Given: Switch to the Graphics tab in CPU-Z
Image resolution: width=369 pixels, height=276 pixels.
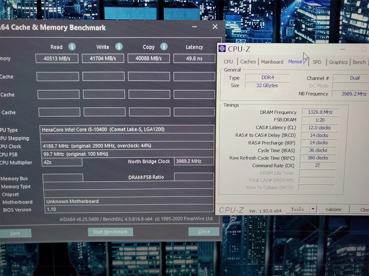Looking at the screenshot, I should point(338,62).
